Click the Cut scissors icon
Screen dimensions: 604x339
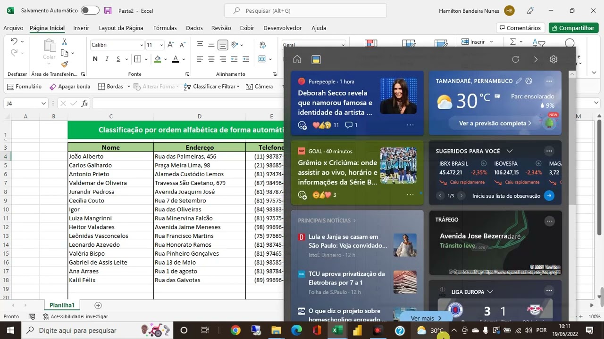tap(65, 42)
